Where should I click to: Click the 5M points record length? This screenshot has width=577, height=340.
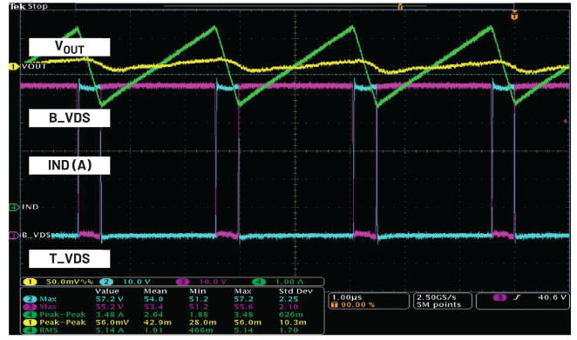click(x=438, y=304)
